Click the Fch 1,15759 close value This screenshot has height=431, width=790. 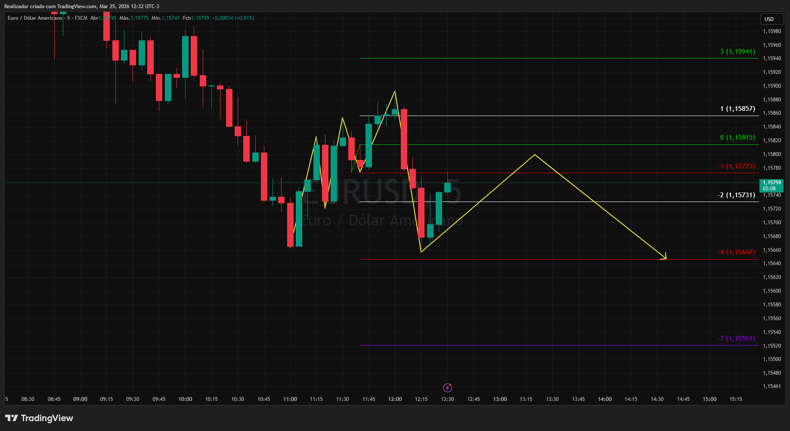[x=196, y=18]
